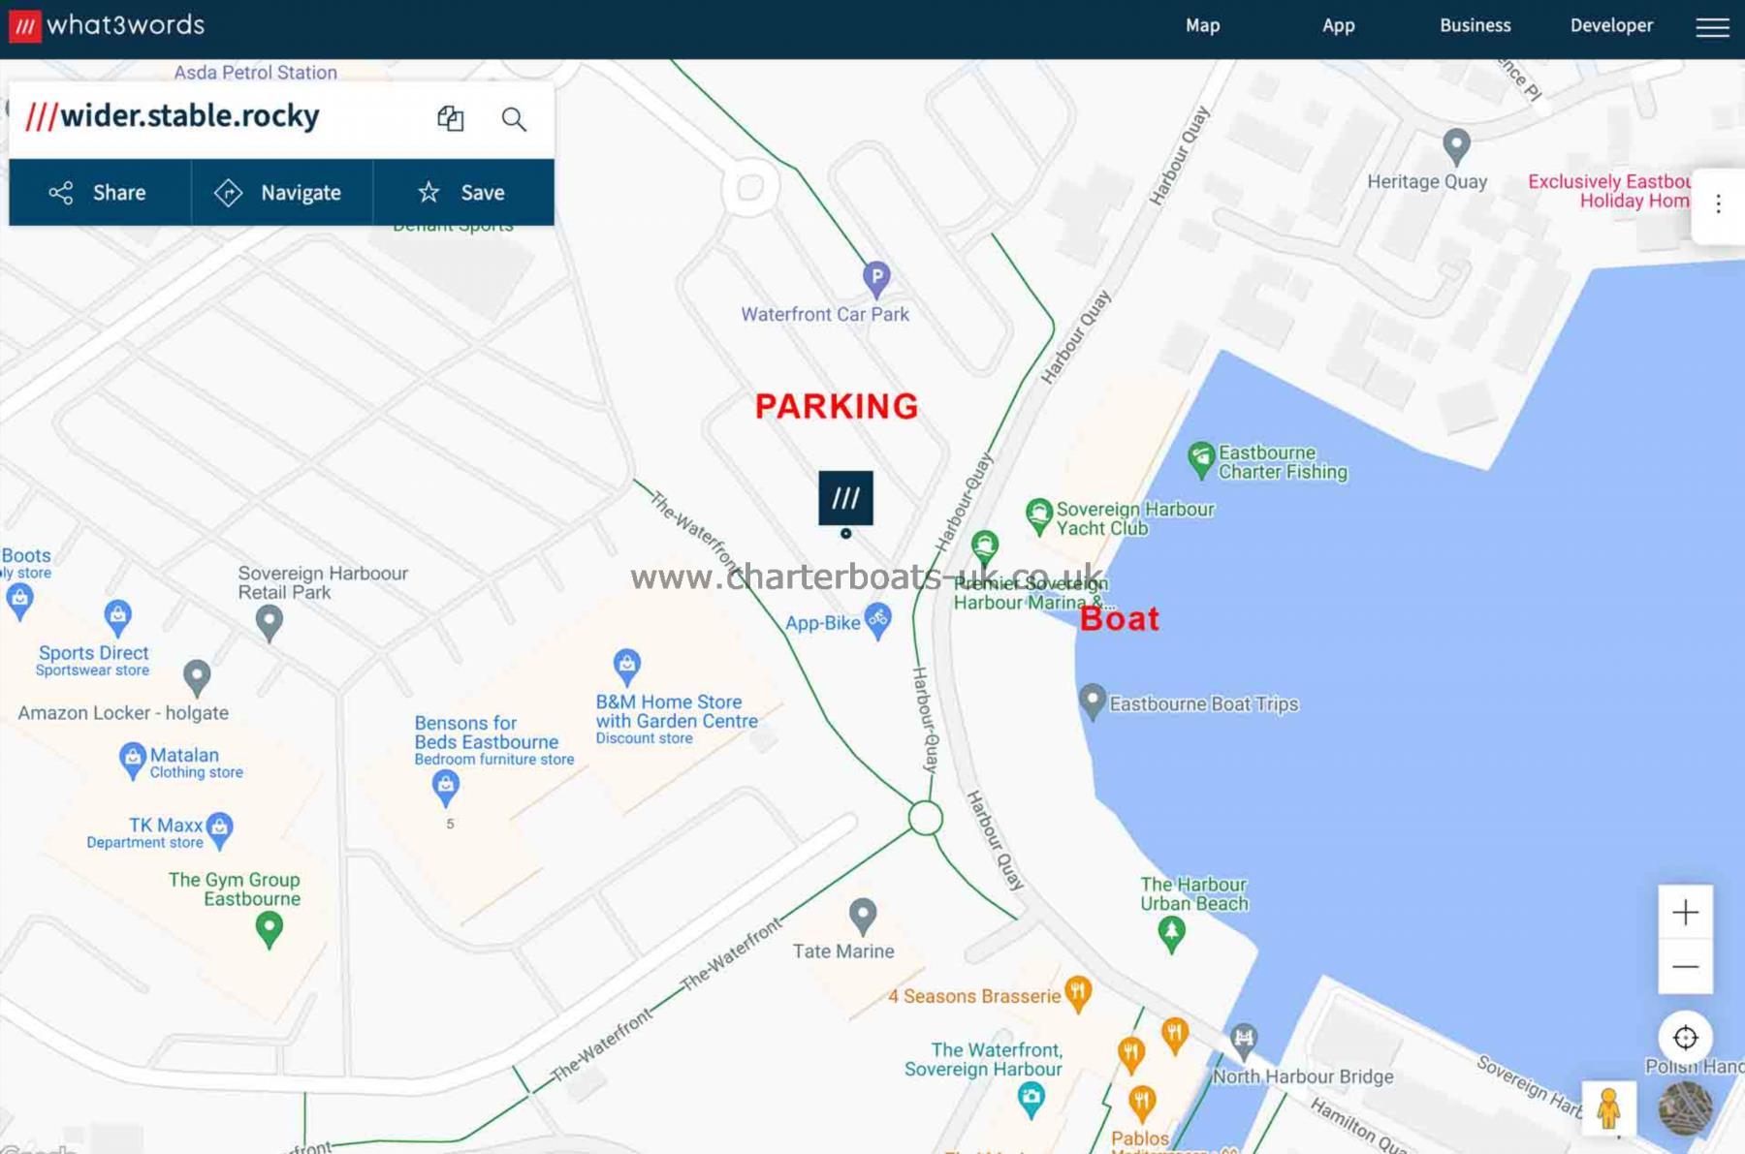The image size is (1745, 1154).
Task: Select Pablos restaurant pin
Action: (x=1142, y=1105)
